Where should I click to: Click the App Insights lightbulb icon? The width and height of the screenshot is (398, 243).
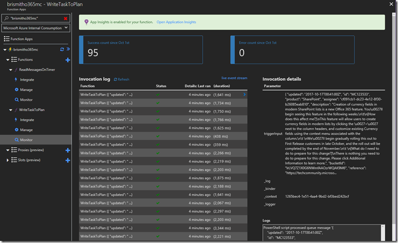[87, 22]
